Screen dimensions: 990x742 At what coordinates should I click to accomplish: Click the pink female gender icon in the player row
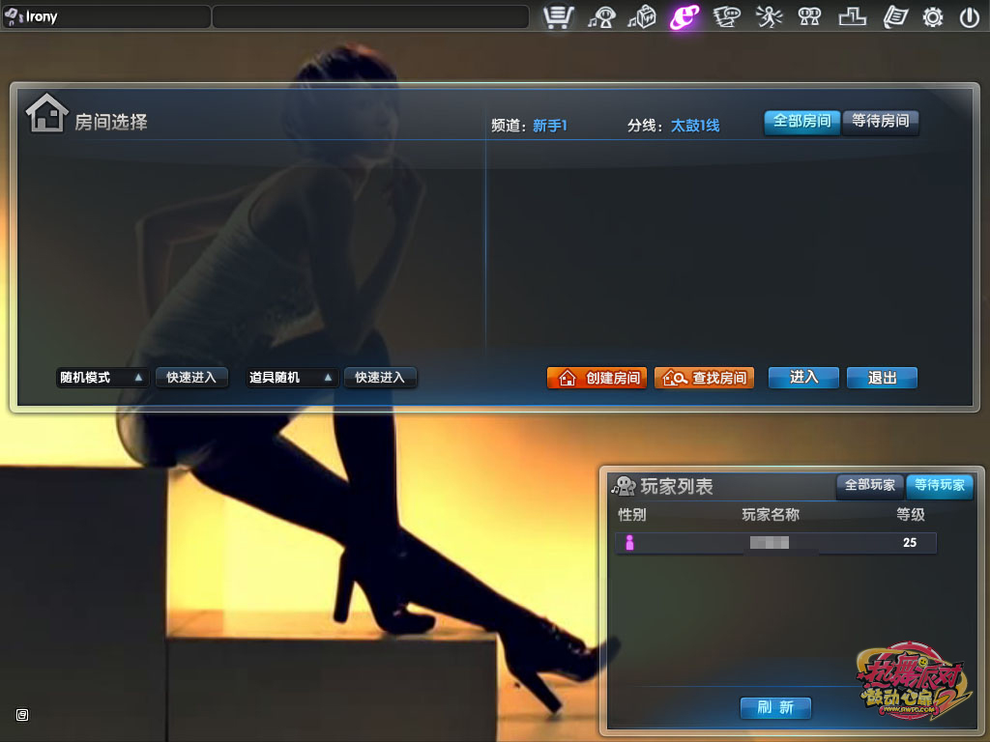629,543
